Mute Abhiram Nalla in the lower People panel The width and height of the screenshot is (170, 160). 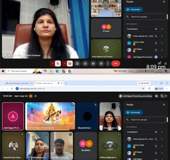click(x=156, y=146)
